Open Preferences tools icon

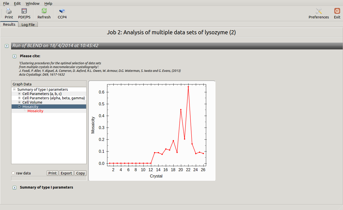[x=319, y=11]
